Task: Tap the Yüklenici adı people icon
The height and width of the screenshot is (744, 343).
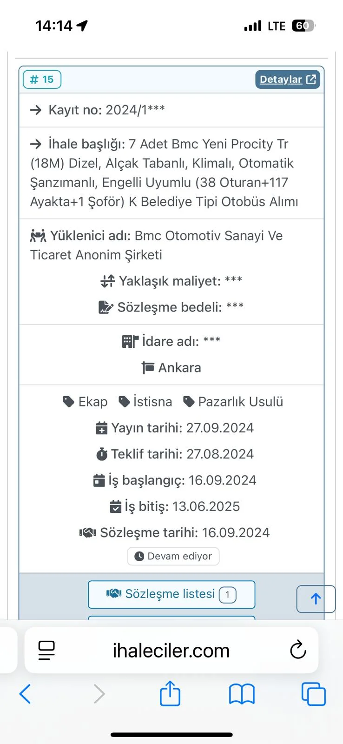Action: pos(38,236)
